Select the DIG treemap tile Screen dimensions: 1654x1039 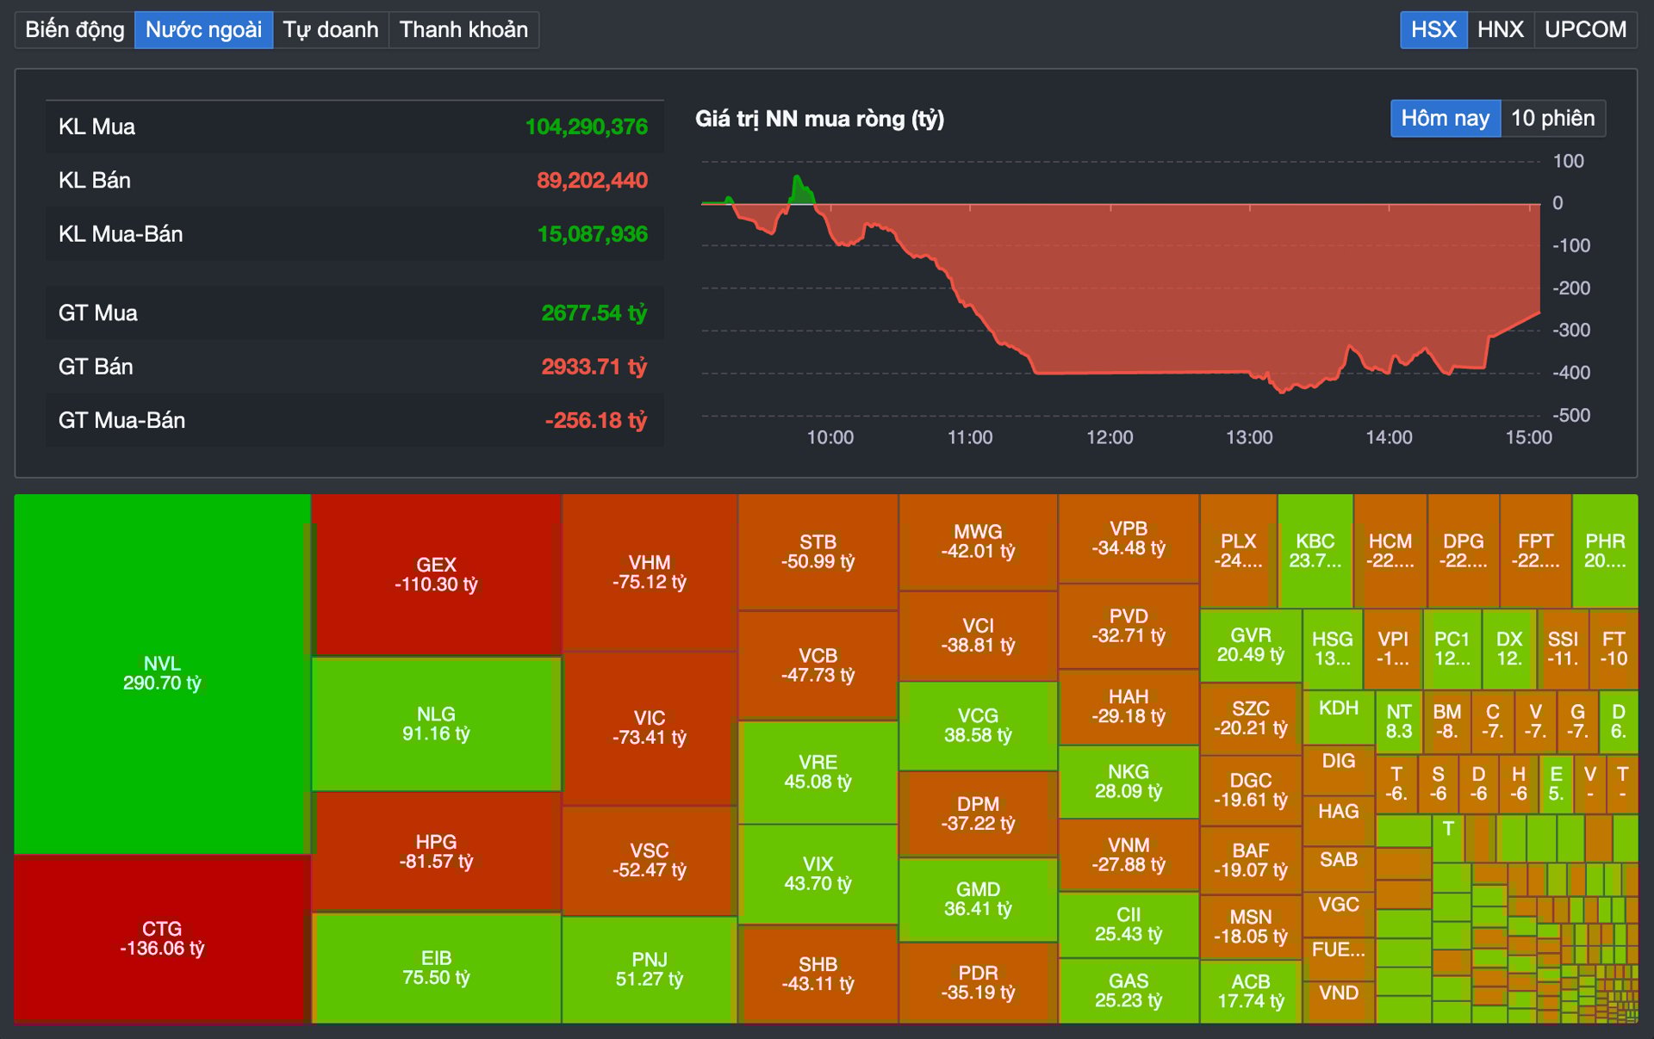pyautogui.click(x=1339, y=770)
